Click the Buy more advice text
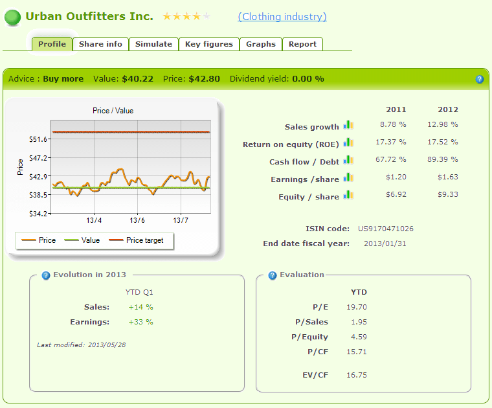This screenshot has height=408, width=492. (x=63, y=79)
